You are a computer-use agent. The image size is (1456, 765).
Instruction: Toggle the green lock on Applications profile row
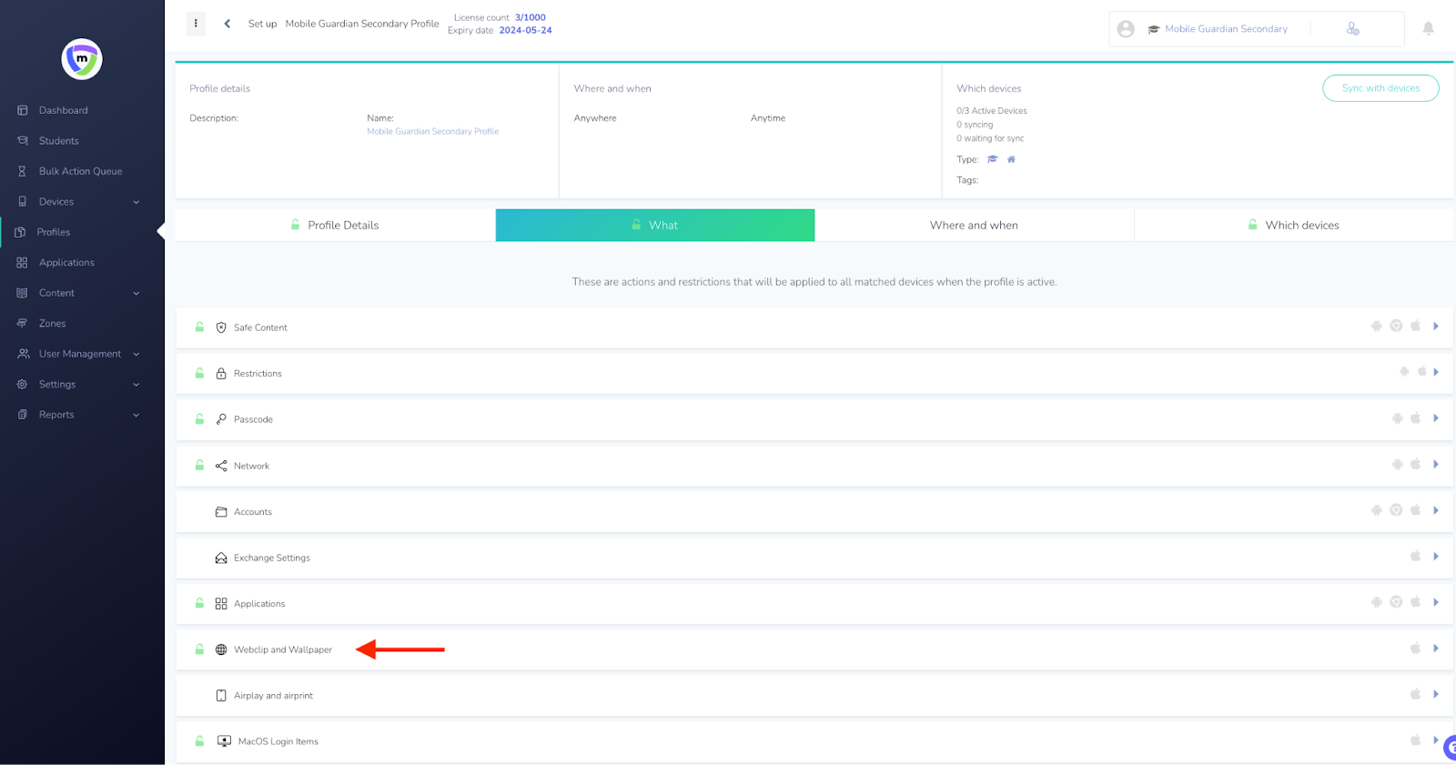pyautogui.click(x=199, y=603)
